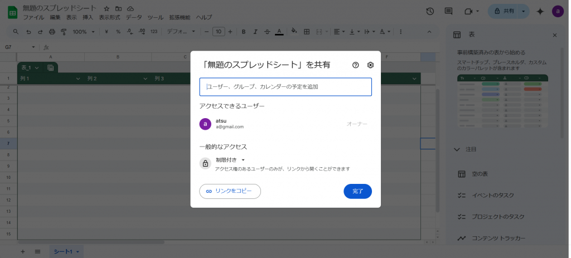Click the Gemini sparkle icon

coord(540,11)
